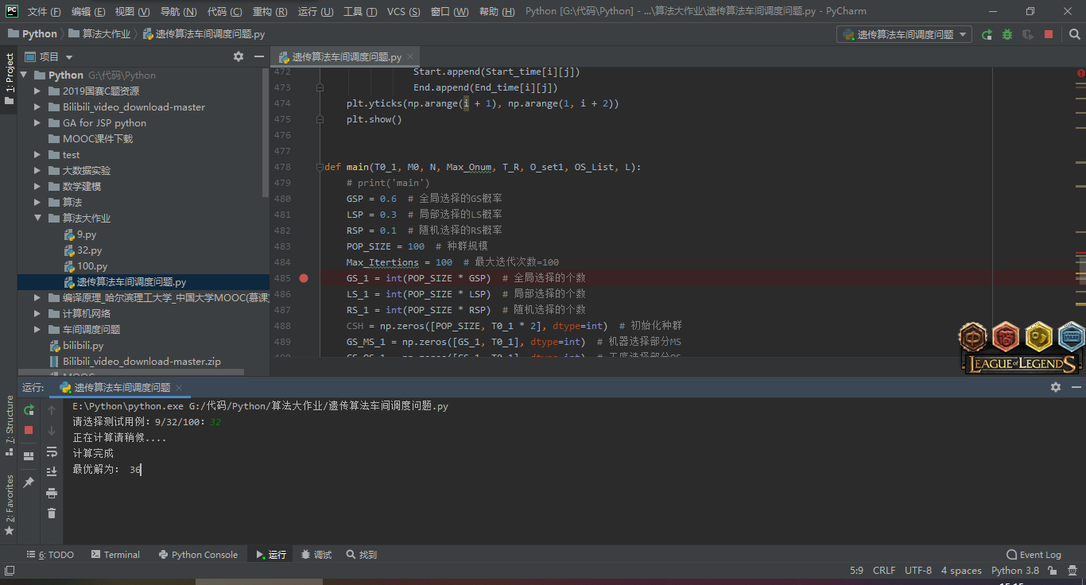The image size is (1086, 585).
Task: Open the Event Log
Action: click(x=1034, y=555)
